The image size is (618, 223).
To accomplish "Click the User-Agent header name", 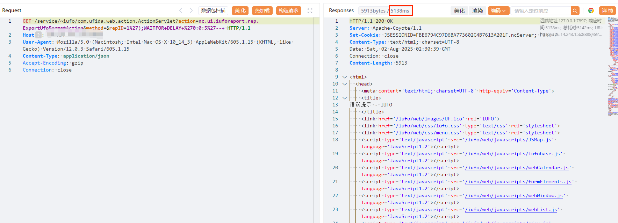I will (x=37, y=42).
